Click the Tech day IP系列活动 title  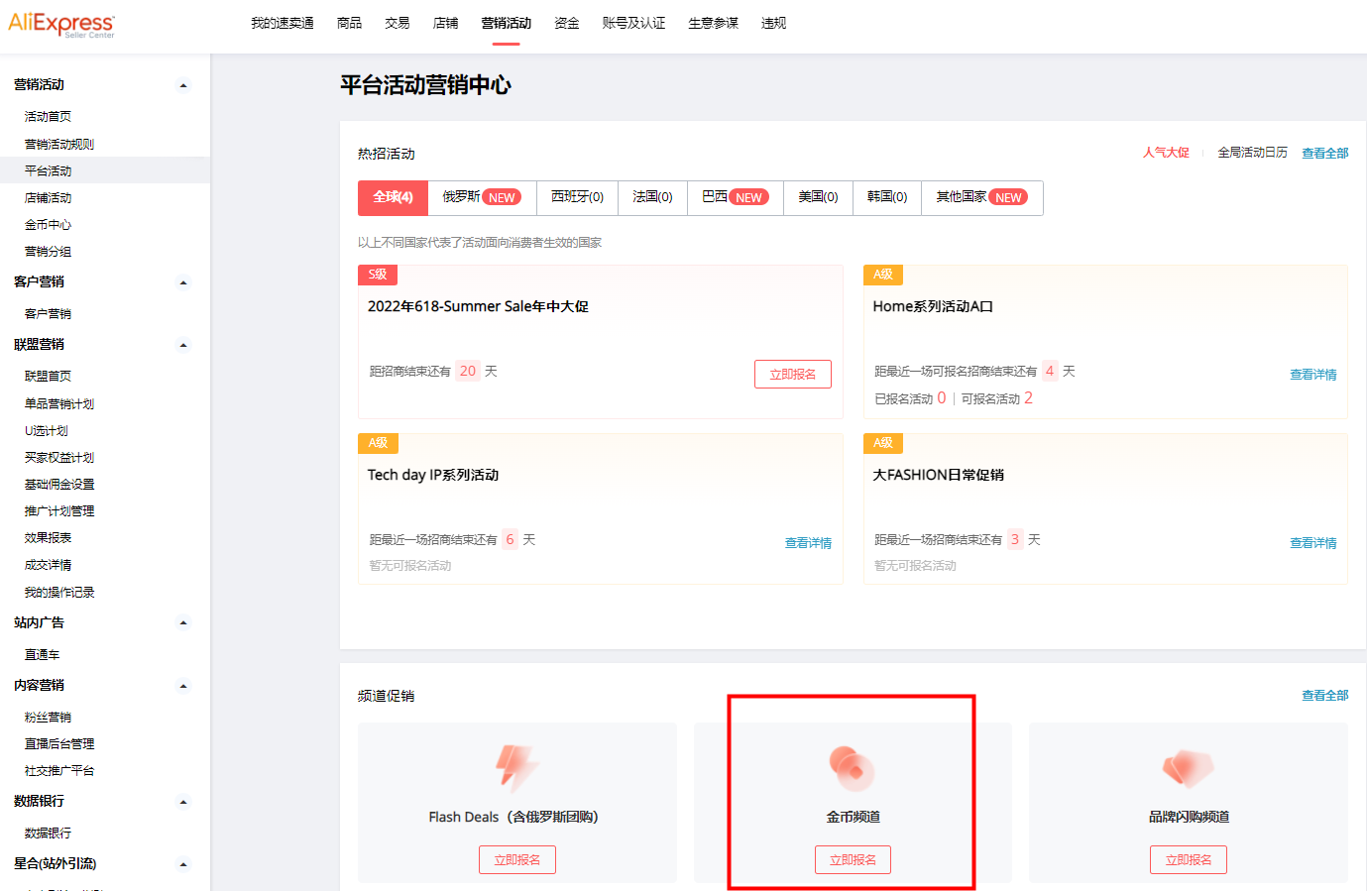tap(433, 475)
